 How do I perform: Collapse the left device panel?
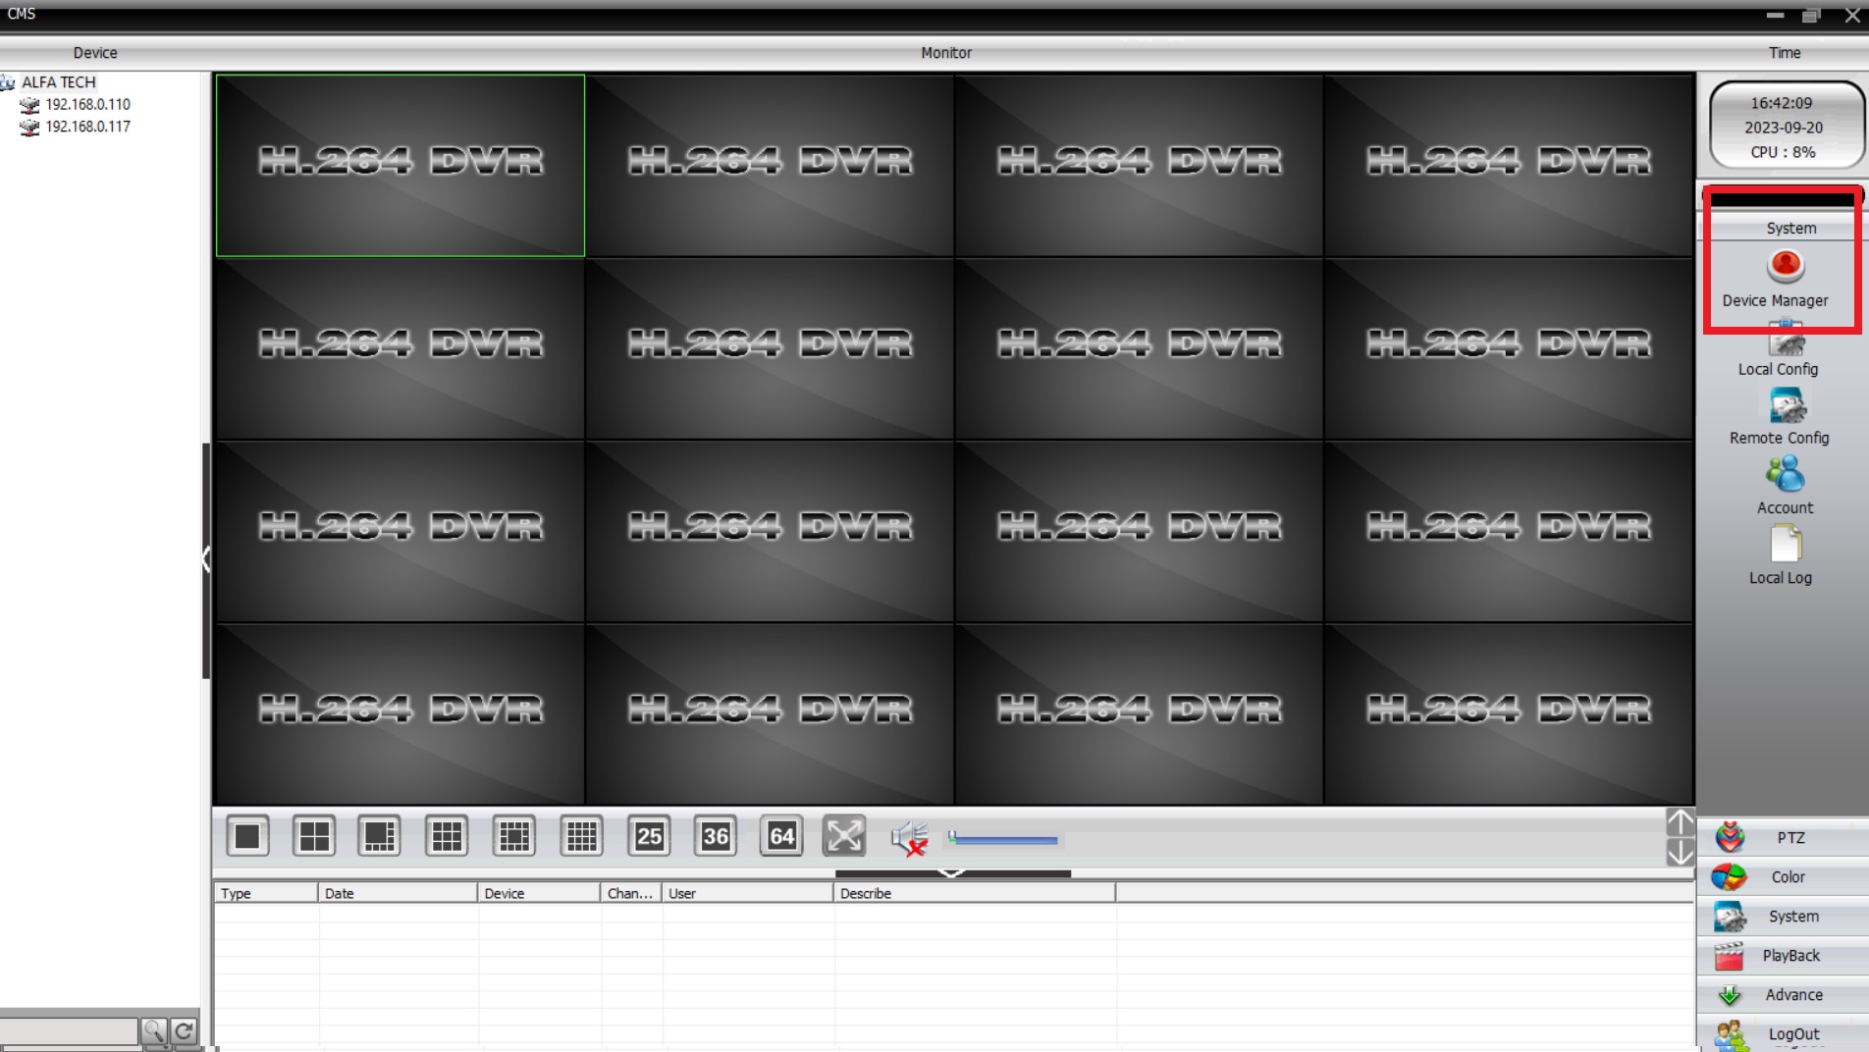coord(206,559)
